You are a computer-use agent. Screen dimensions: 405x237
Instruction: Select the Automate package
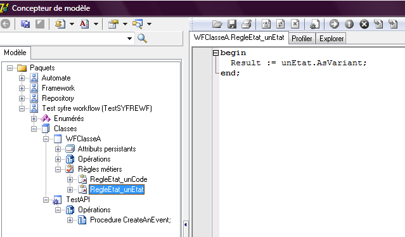[x=56, y=78]
